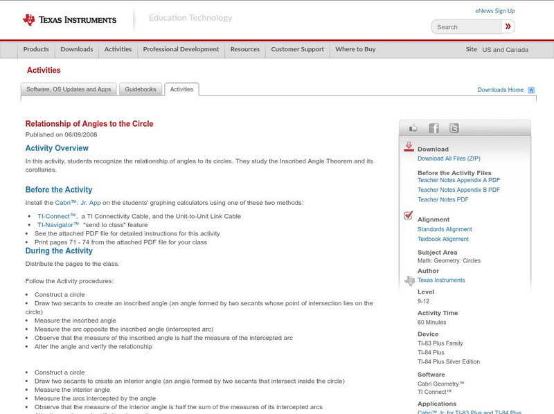Open the Teacher Notes PDF link
The image size is (554, 414).
443,199
